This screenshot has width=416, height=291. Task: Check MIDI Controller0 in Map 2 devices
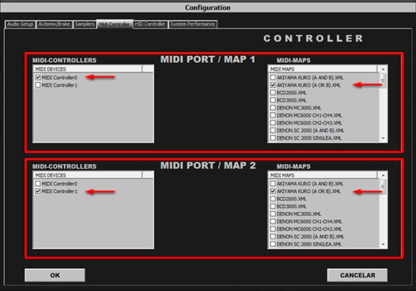[x=36, y=184]
